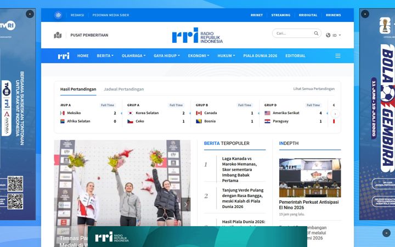The width and height of the screenshot is (395, 247).
Task: Click the Amerika Serikat flag icon
Action: click(x=267, y=113)
